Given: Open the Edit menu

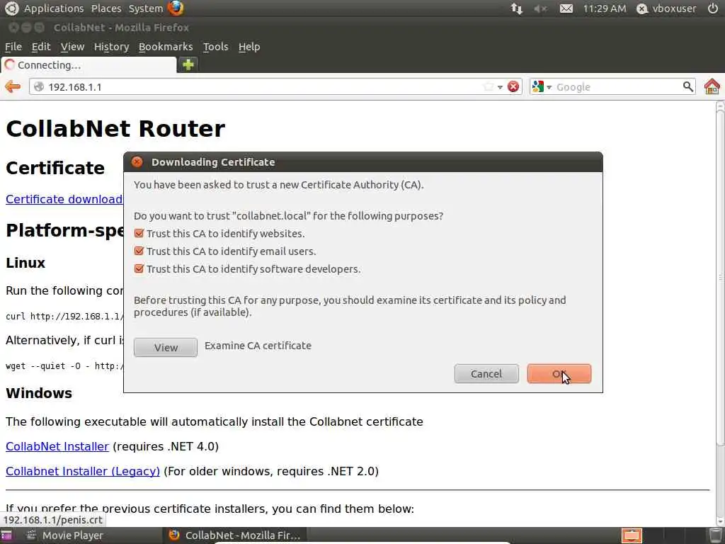Looking at the screenshot, I should click(x=41, y=47).
